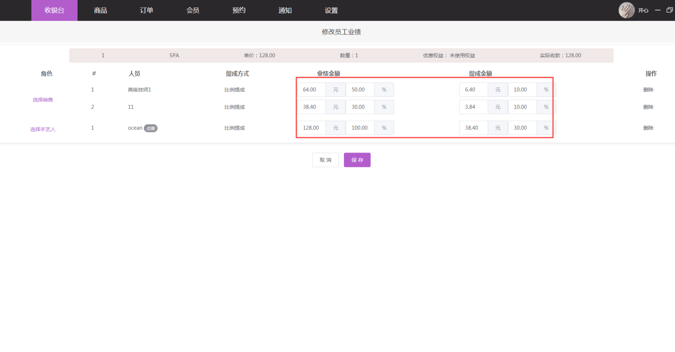Click the 人员 column header
Screen dimensions: 675x352
134,74
